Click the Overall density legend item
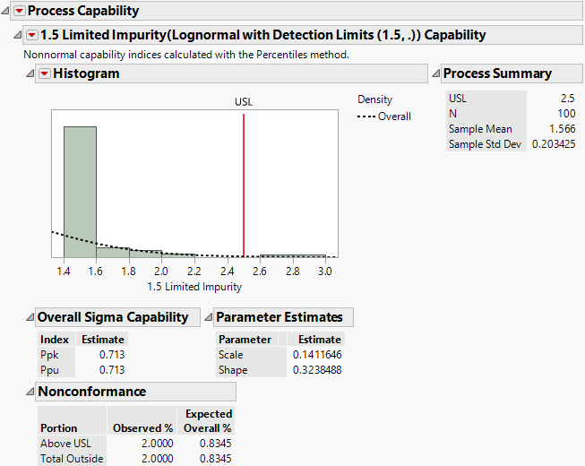This screenshot has height=466, width=585. (x=385, y=116)
